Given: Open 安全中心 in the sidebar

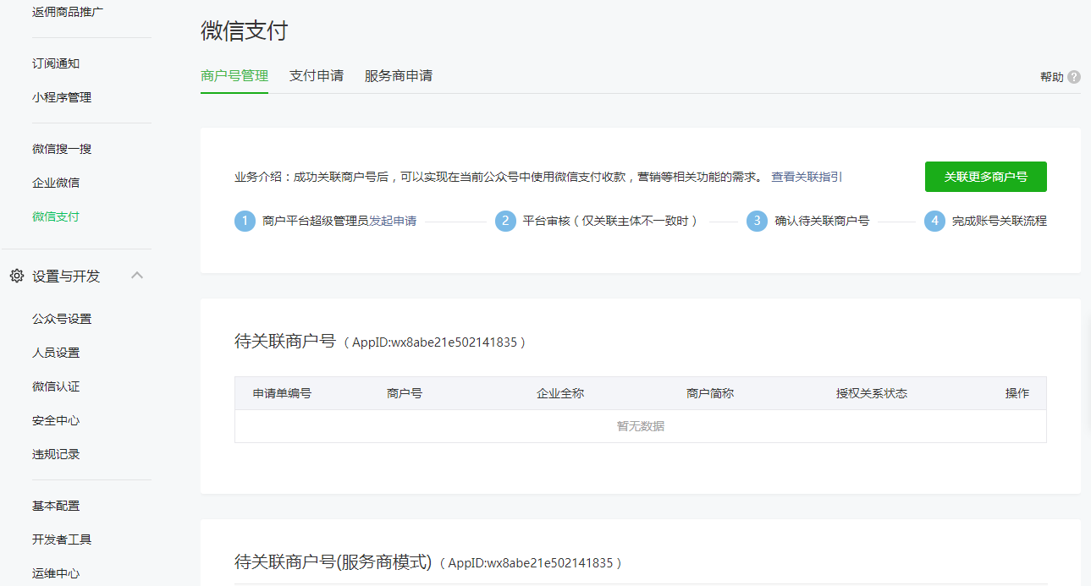Looking at the screenshot, I should point(56,420).
